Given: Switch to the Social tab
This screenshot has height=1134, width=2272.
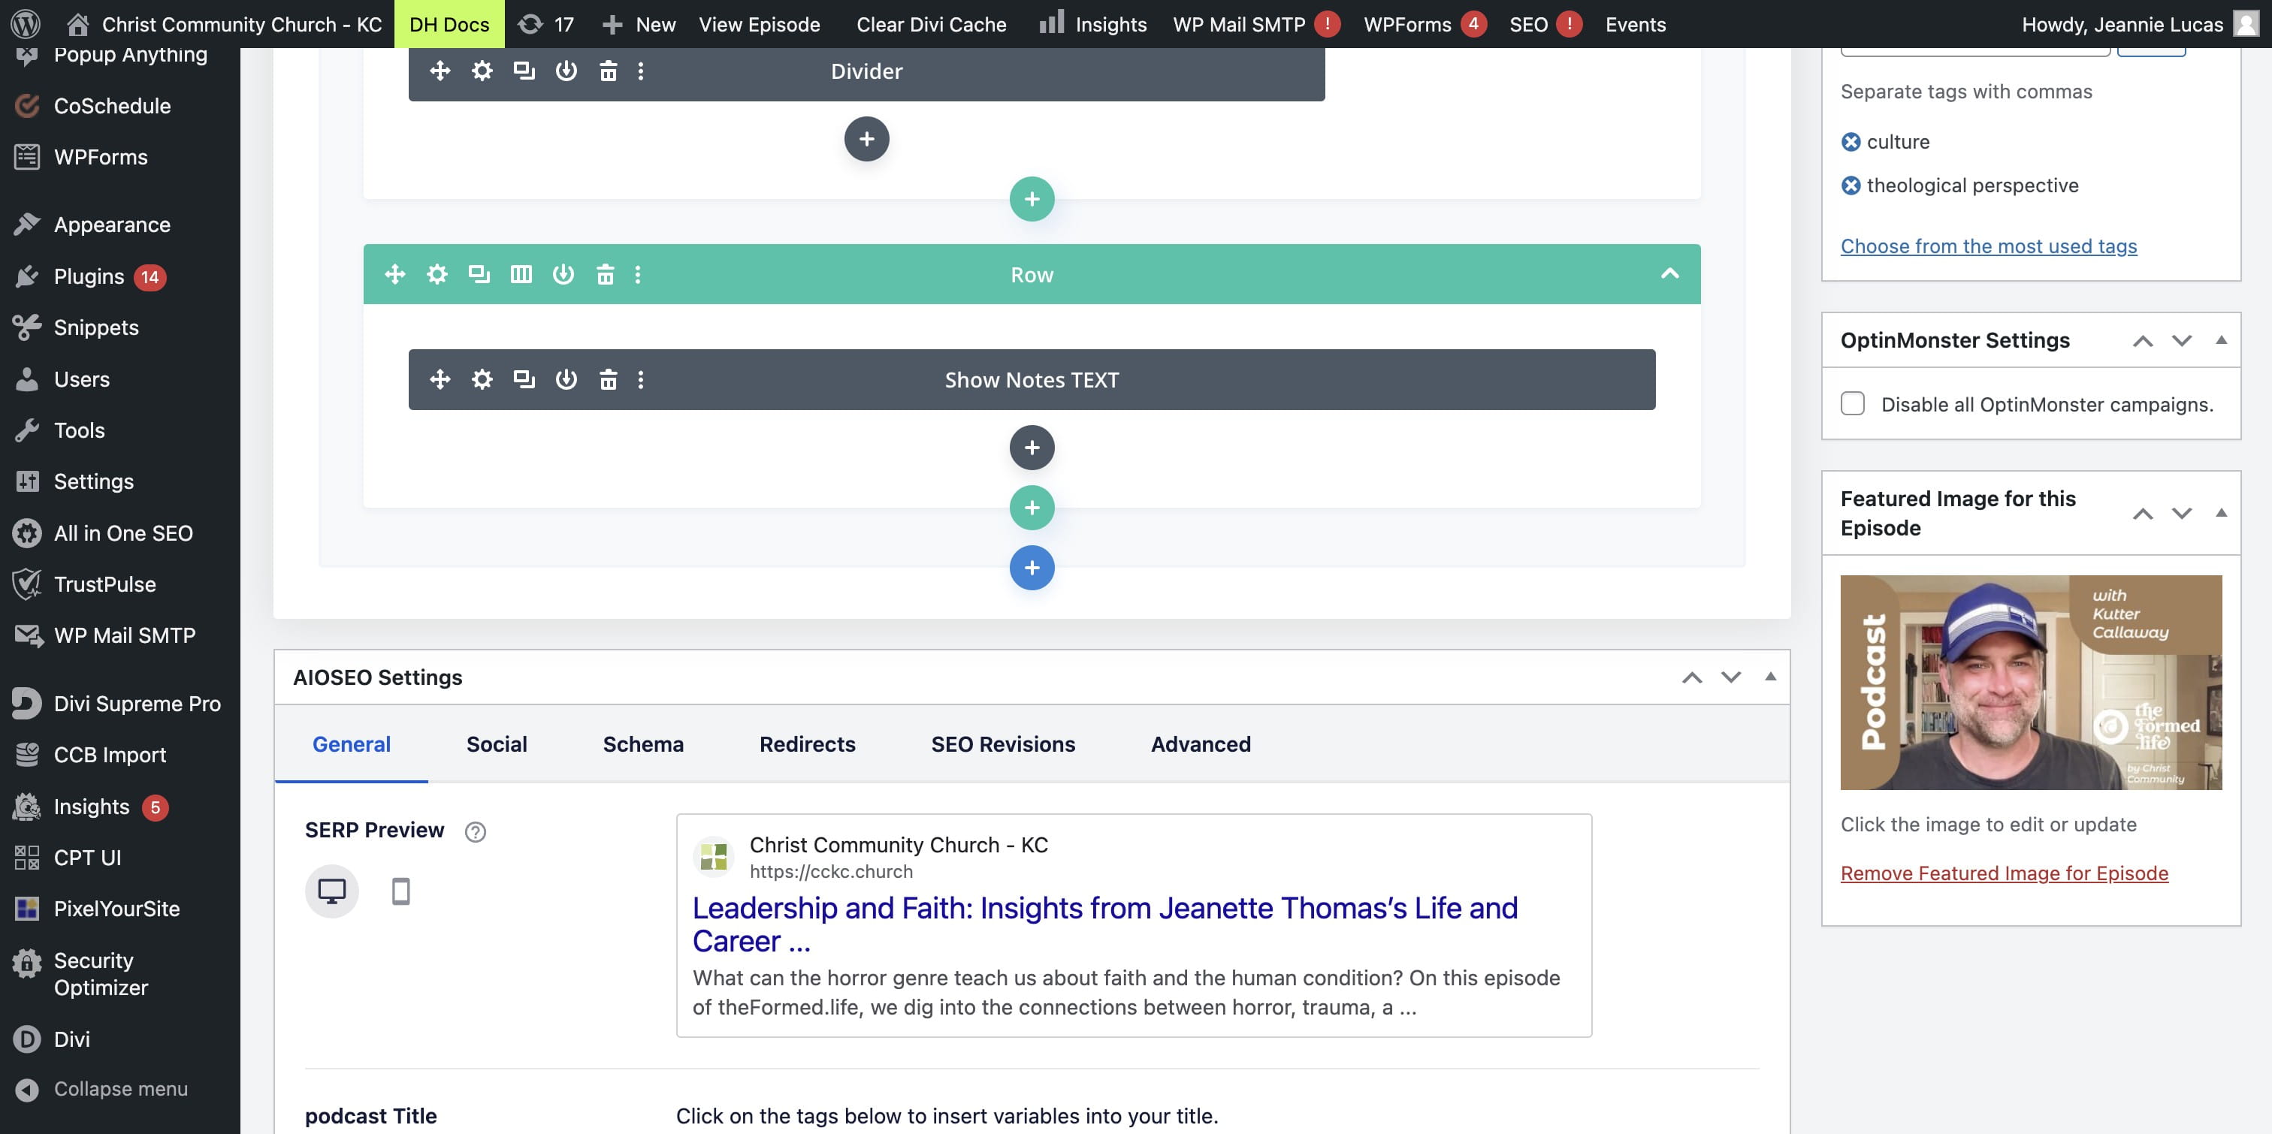Looking at the screenshot, I should [x=497, y=744].
